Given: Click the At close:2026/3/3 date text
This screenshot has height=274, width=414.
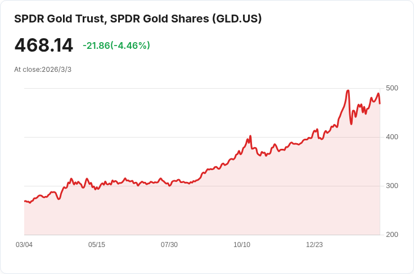Looking at the screenshot, I should point(43,70).
